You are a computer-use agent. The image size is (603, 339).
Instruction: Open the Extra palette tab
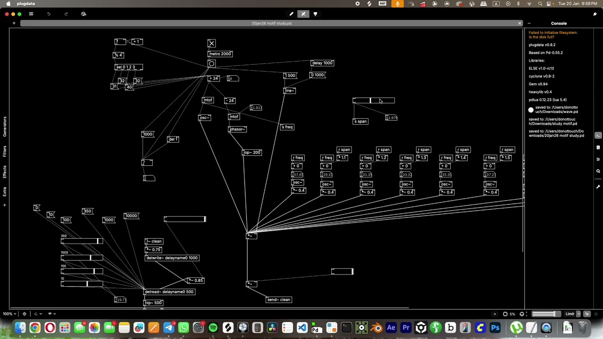click(4, 191)
